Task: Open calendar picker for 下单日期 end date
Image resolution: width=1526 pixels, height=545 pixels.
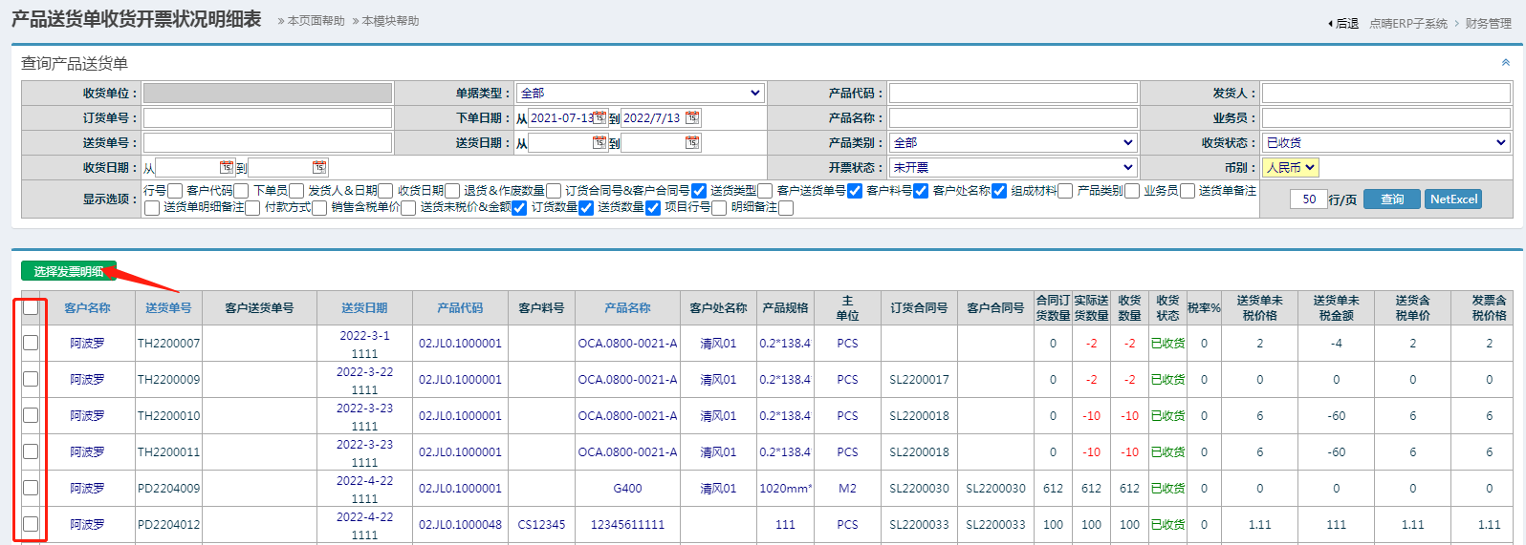Action: coord(692,117)
